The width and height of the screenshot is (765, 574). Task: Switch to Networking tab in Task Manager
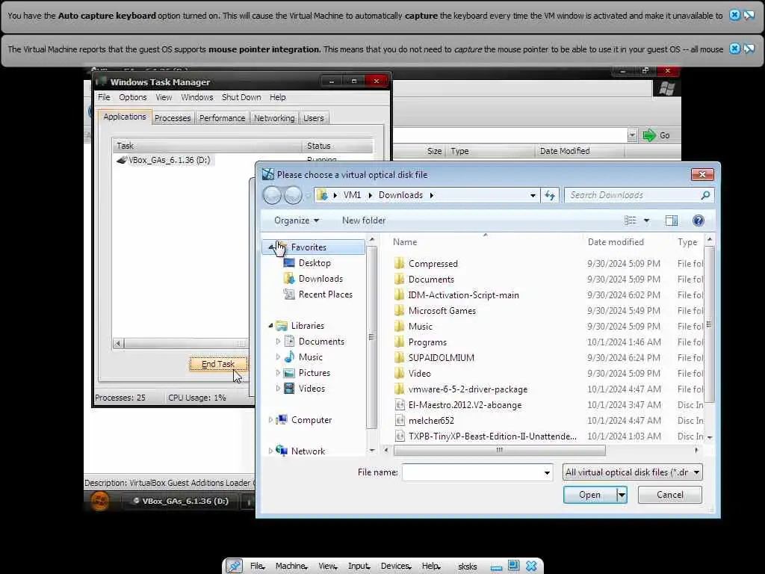274,118
